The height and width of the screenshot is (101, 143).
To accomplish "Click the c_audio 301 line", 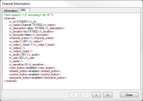I will point(24,55).
